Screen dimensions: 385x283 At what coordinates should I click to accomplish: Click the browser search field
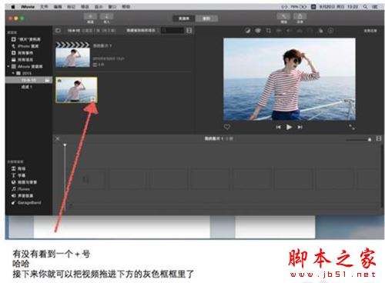(172, 31)
